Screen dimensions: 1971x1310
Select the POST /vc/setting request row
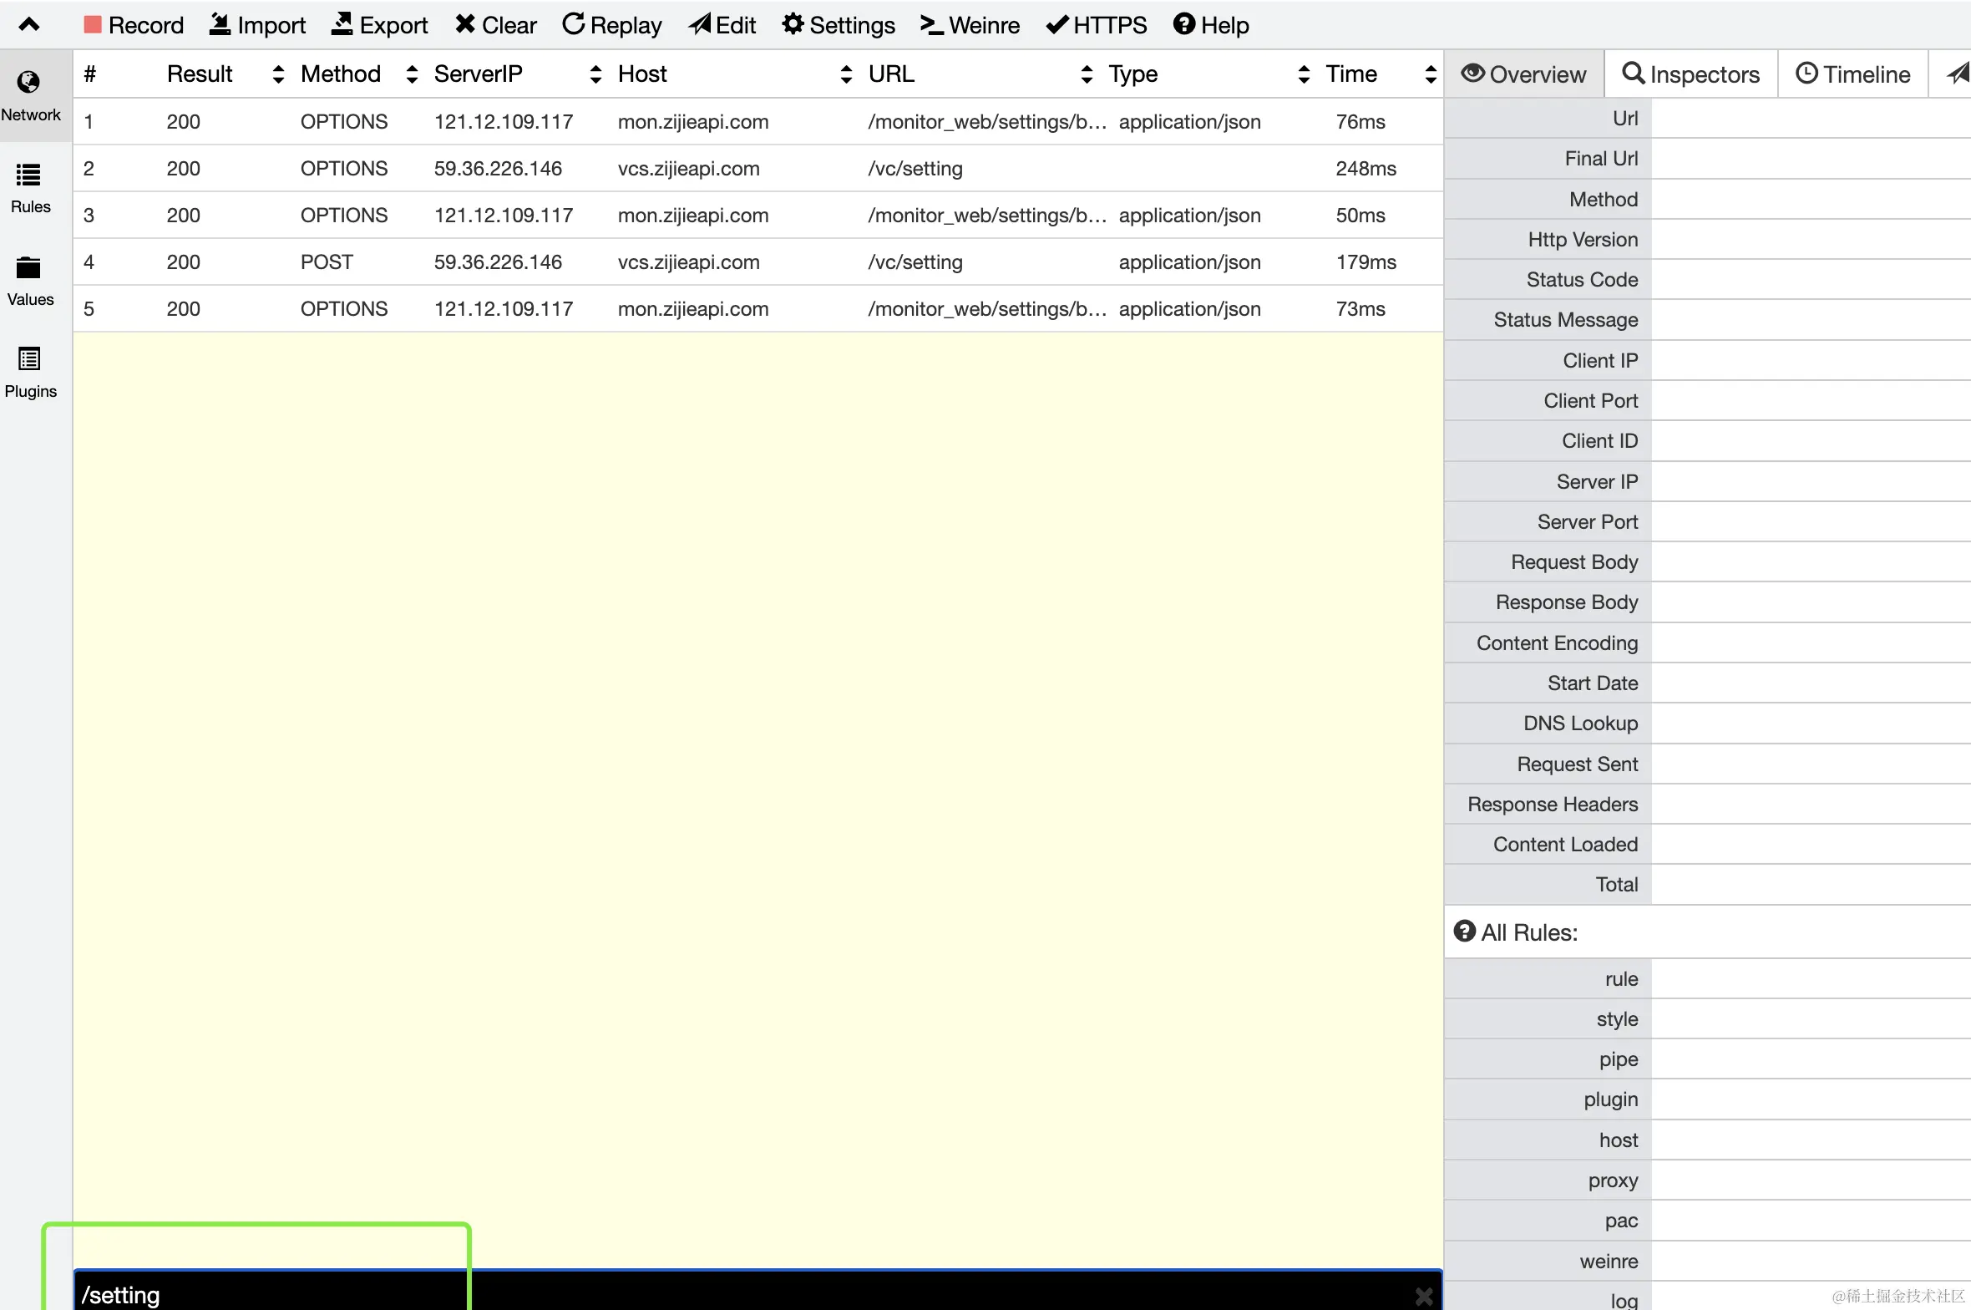tap(668, 262)
